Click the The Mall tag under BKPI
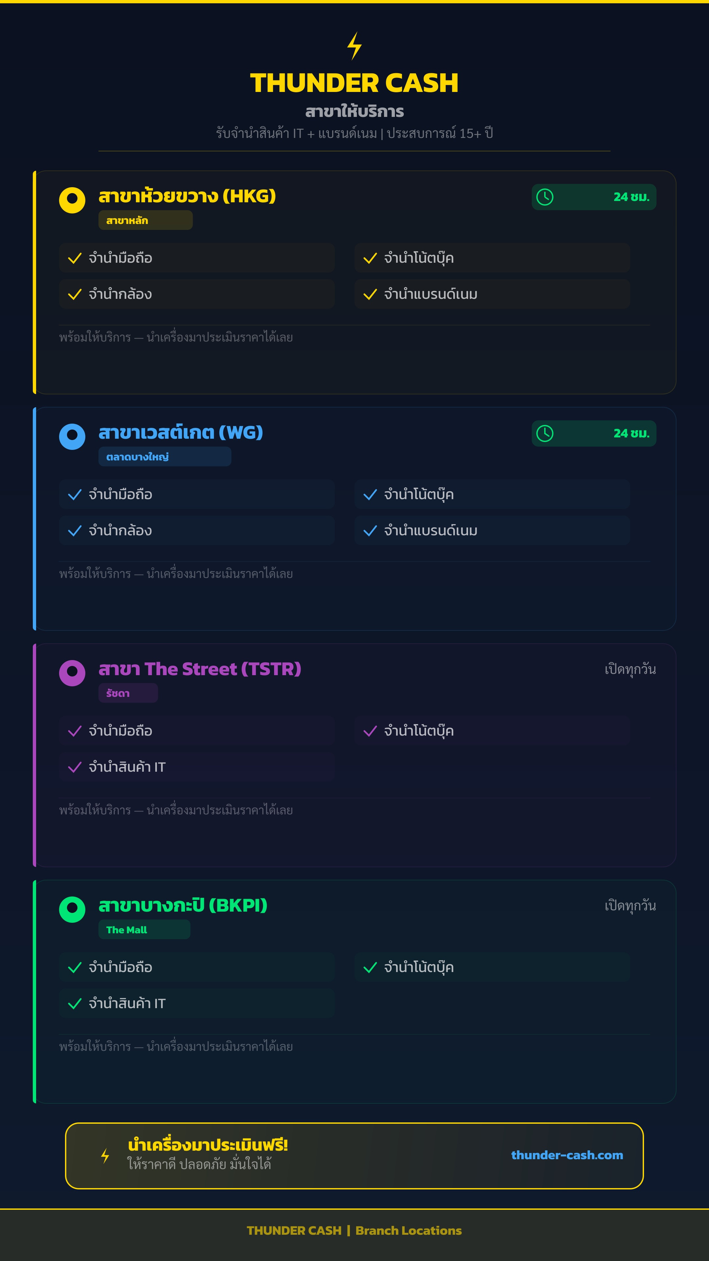 tap(144, 930)
